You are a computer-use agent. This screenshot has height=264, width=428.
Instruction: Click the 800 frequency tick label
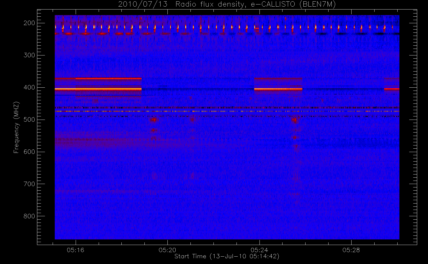point(29,216)
